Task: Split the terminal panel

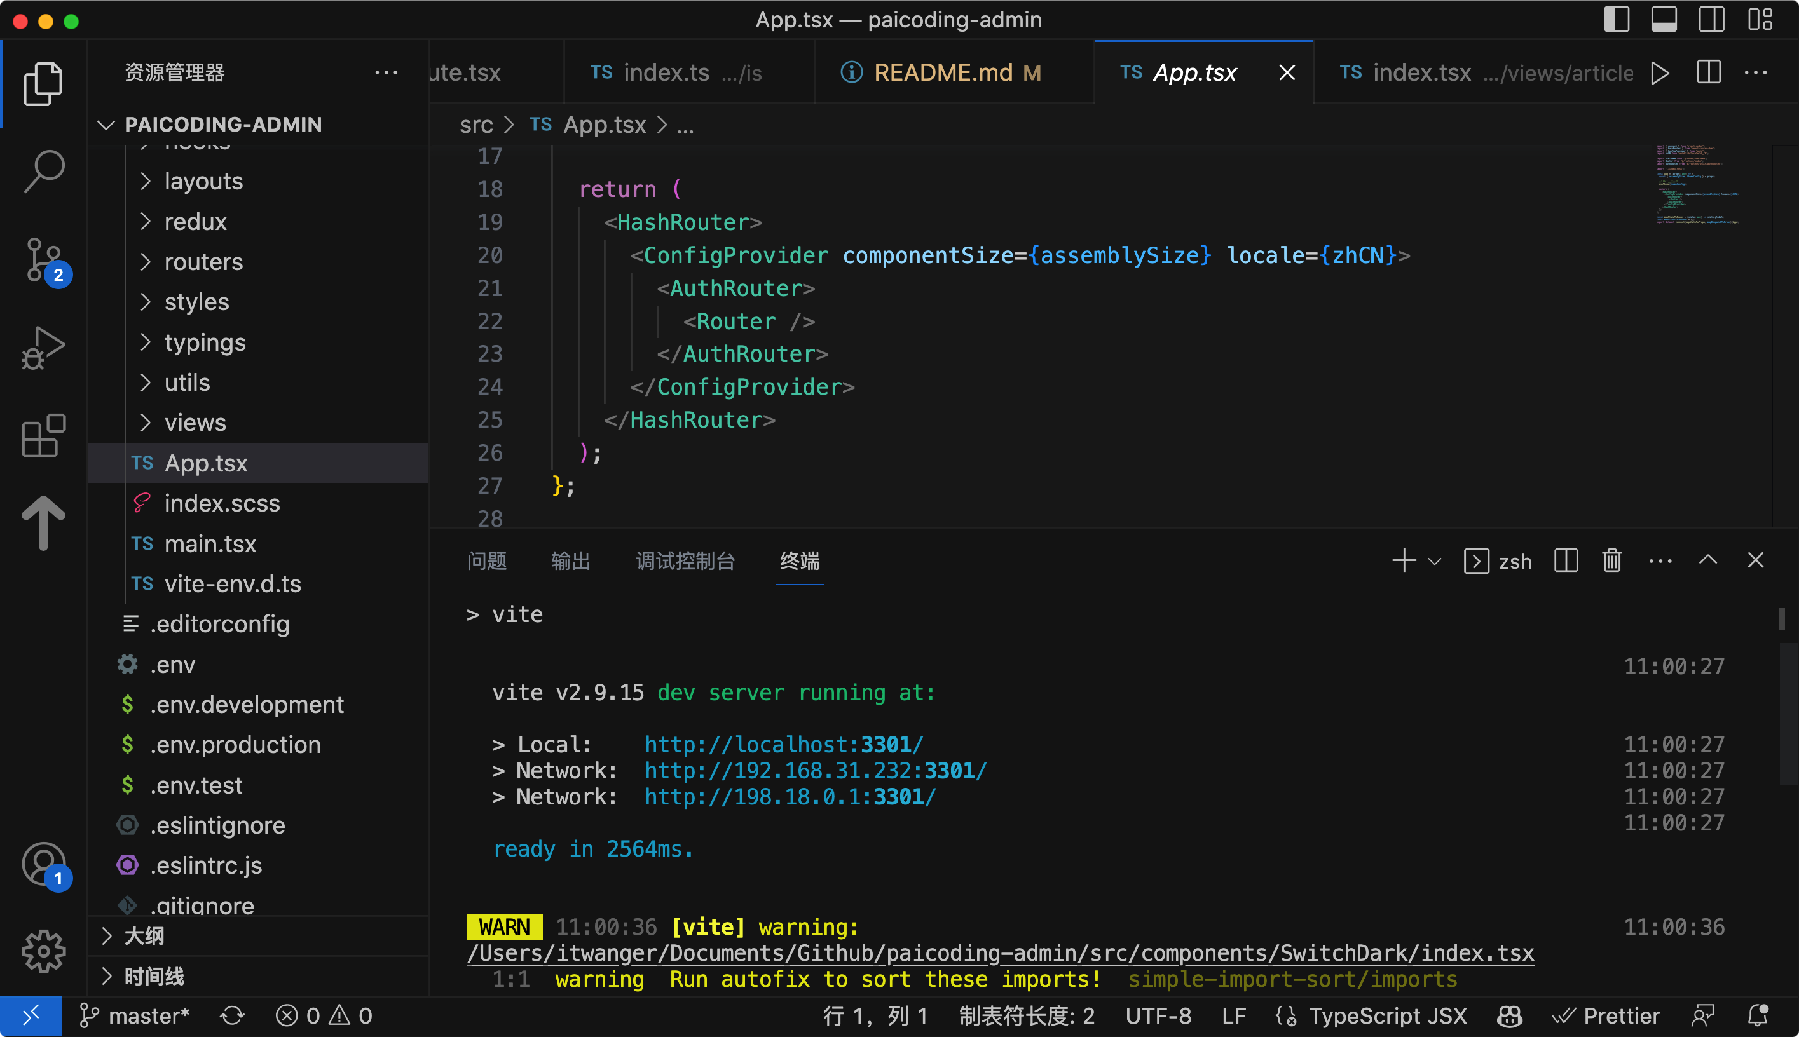Action: click(x=1565, y=561)
